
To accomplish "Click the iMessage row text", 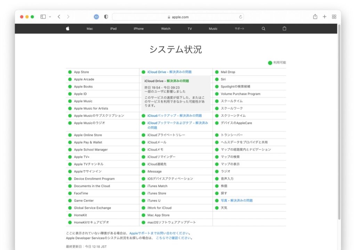I will click(154, 171).
